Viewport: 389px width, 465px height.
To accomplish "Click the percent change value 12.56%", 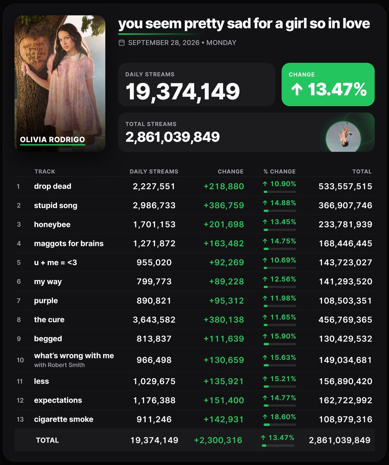I will click(283, 279).
